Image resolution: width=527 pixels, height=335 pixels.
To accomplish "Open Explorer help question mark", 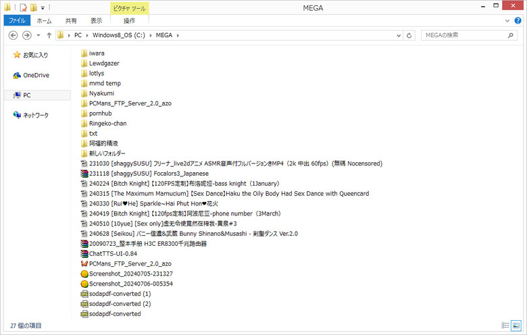I will tap(518, 20).
